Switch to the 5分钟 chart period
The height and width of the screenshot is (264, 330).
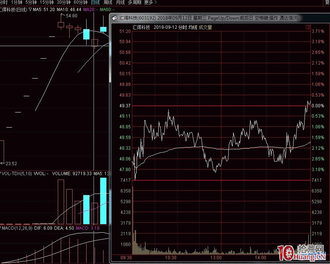pos(31,2)
